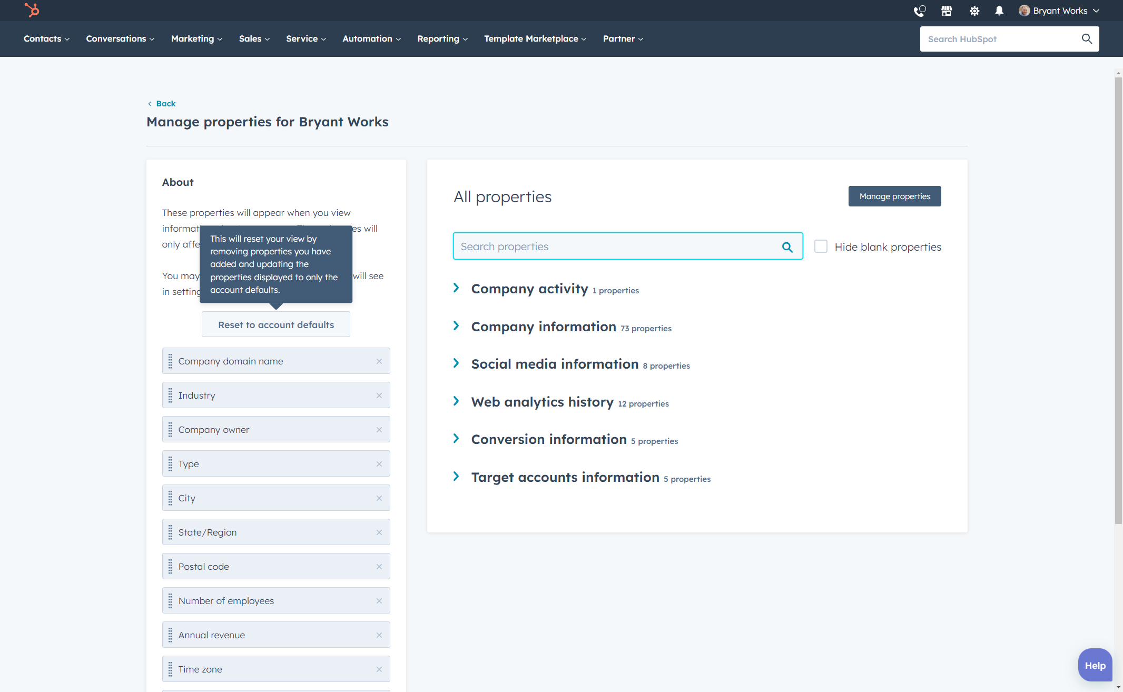Open the calling icon in the top bar

coord(920,11)
